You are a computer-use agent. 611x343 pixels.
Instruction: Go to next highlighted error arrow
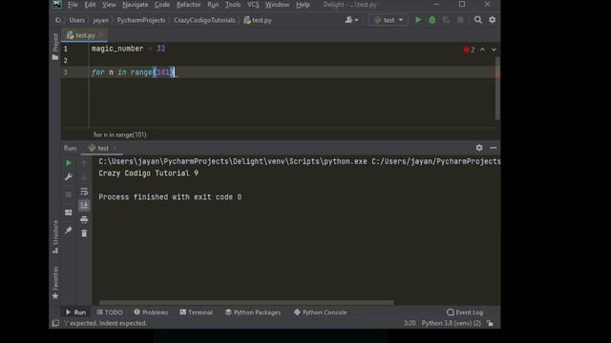click(494, 50)
